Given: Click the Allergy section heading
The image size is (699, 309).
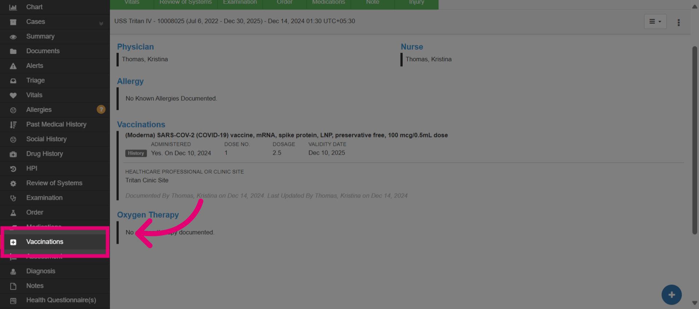Looking at the screenshot, I should click(130, 81).
